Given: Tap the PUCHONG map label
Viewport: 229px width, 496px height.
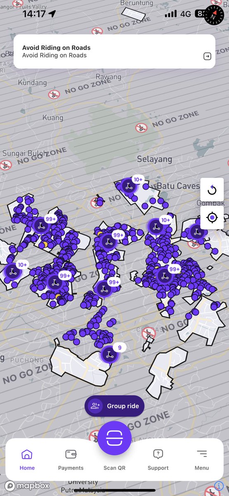Looking at the screenshot, I should click(x=27, y=360).
